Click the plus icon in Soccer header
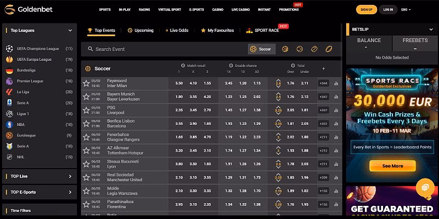The width and height of the screenshot is (439, 219). pyautogui.click(x=323, y=68)
